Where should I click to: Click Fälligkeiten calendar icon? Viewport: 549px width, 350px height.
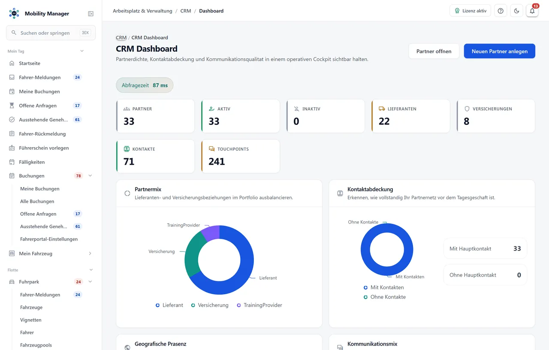12,162
